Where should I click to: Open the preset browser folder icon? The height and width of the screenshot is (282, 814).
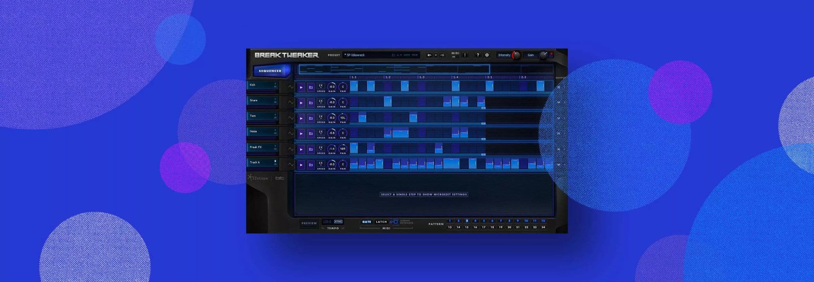(393, 55)
